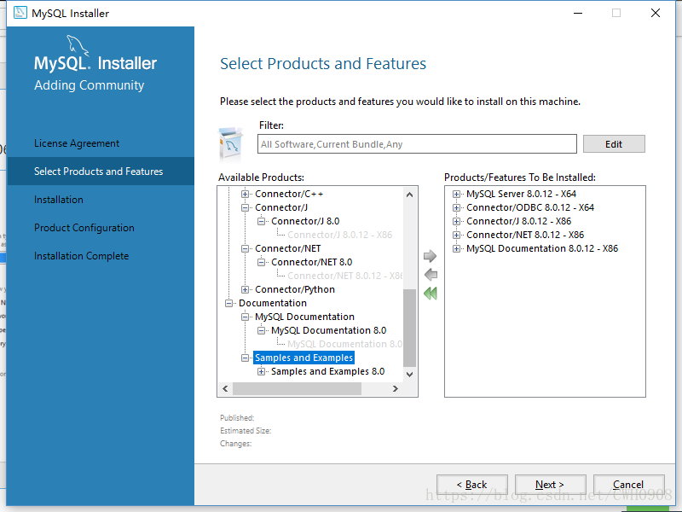Click the horizontal scrollbar thumb in Available Products
Image resolution: width=682 pixels, height=512 pixels.
297,389
